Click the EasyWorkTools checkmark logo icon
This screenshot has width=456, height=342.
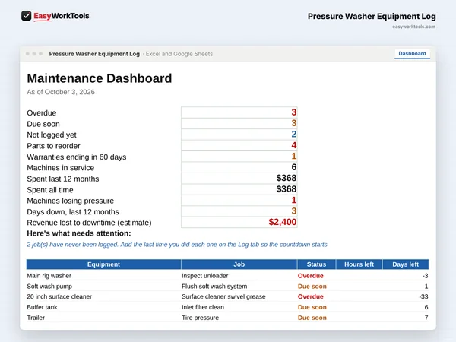tap(26, 16)
